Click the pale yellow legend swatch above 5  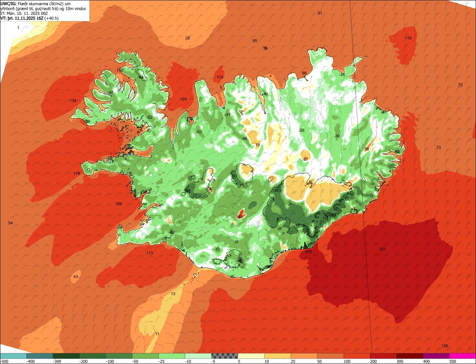coord(251,356)
